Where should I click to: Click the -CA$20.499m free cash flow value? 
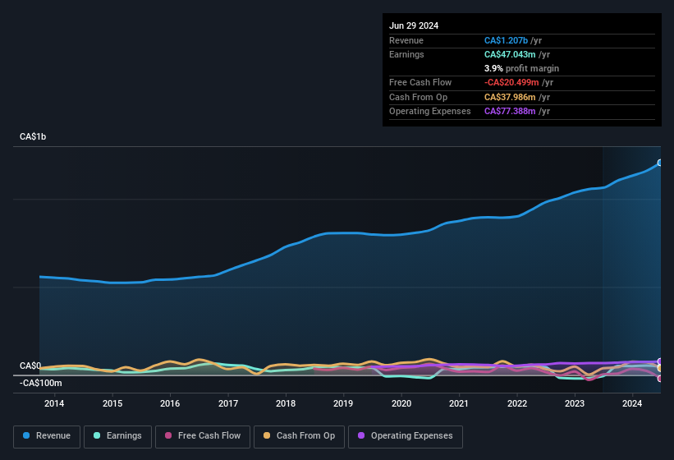point(511,82)
